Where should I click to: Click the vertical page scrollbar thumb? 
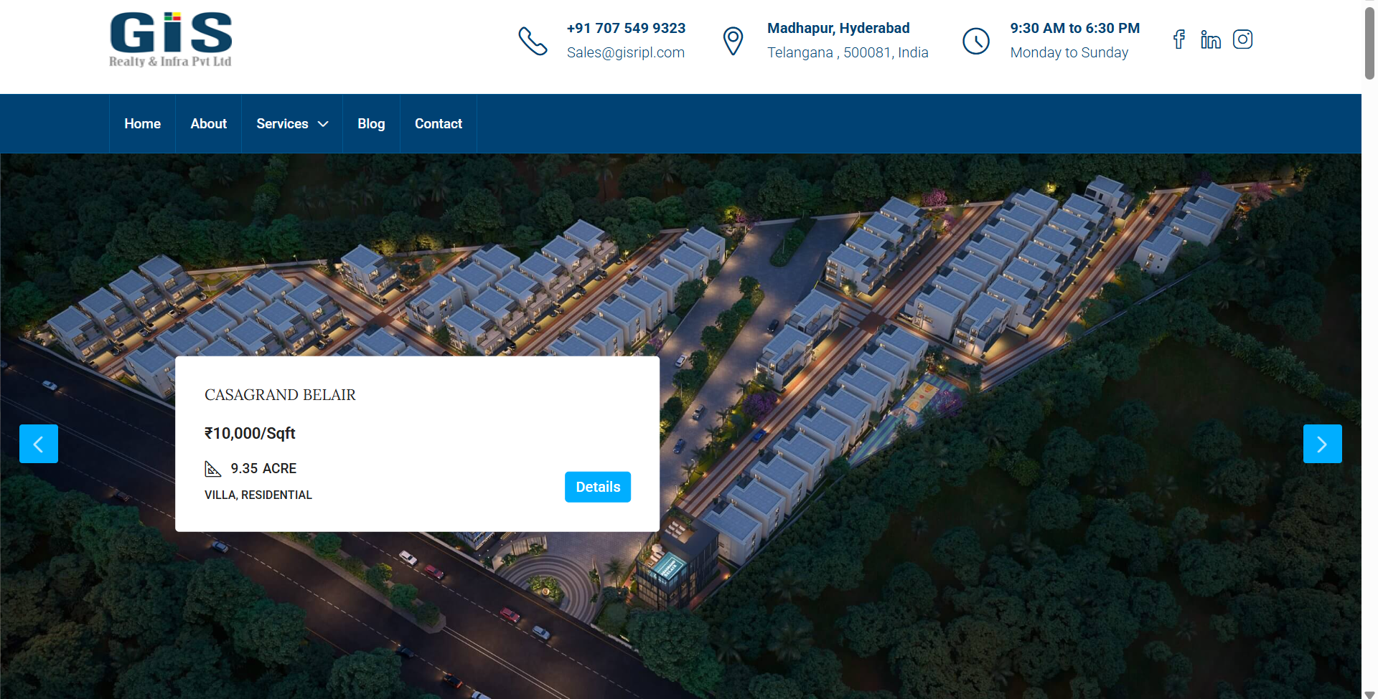(1369, 43)
